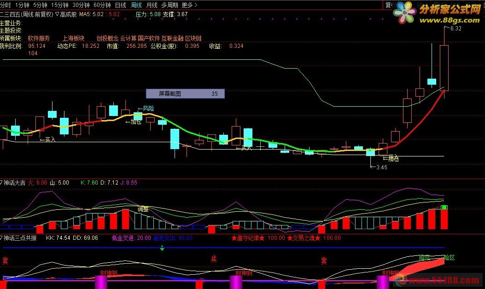Open the 多周期 multi-period view
485x289 pixels.
pyautogui.click(x=169, y=5)
